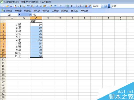
Task: Click the selection fill handle below 96
Action: [x=42, y=58]
